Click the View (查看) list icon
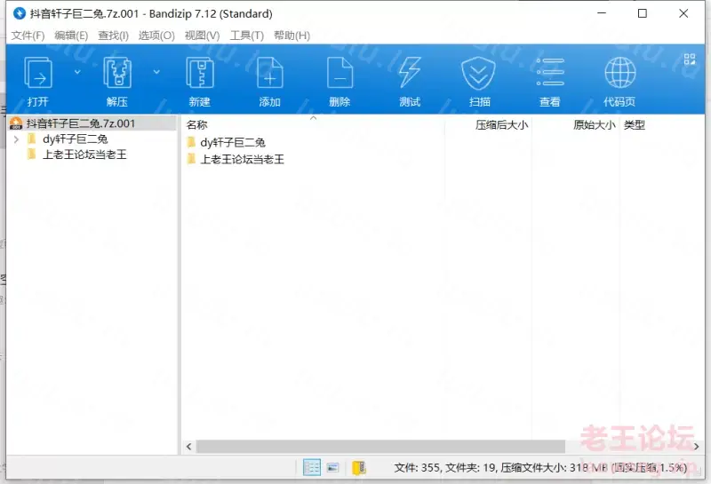The height and width of the screenshot is (484, 711). tap(549, 73)
